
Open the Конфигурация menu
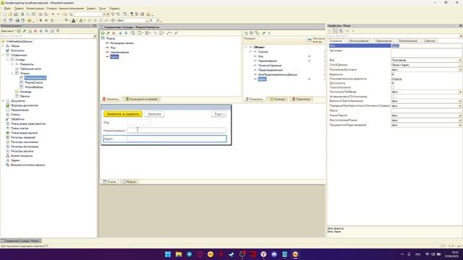[x=35, y=9]
